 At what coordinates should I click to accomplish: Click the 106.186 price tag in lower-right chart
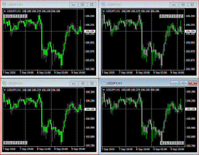coord(191,109)
